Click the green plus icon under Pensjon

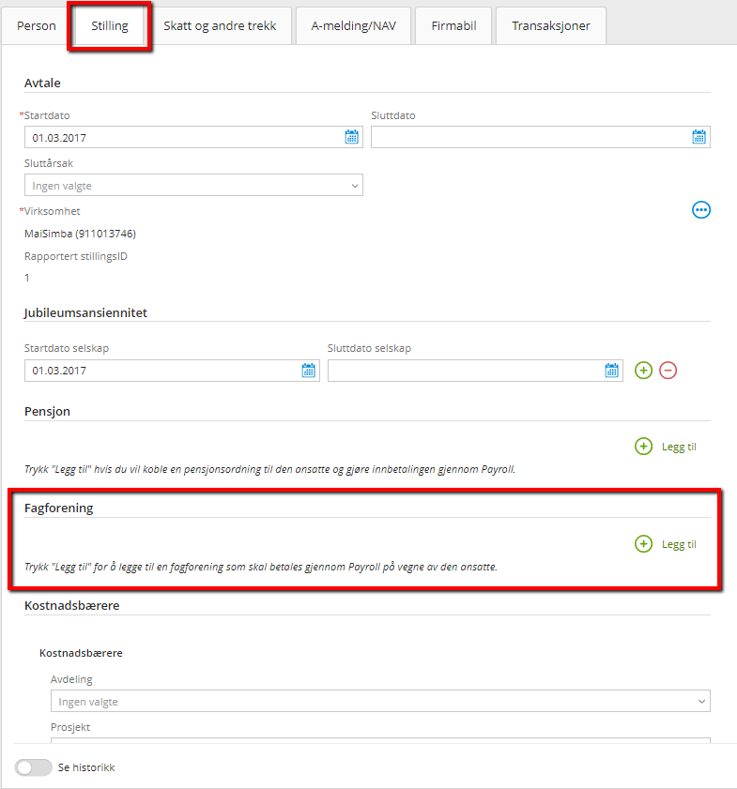[643, 447]
